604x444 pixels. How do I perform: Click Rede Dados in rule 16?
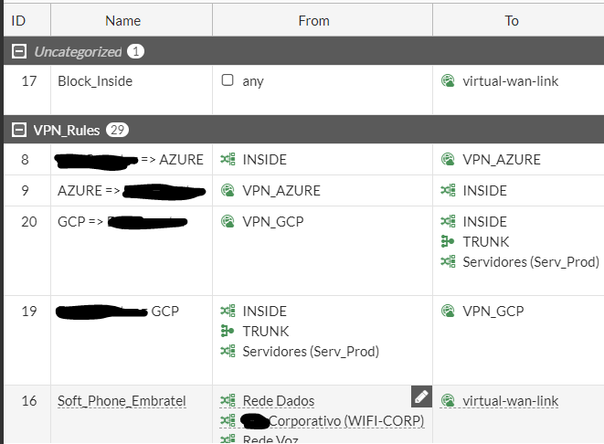click(x=278, y=401)
